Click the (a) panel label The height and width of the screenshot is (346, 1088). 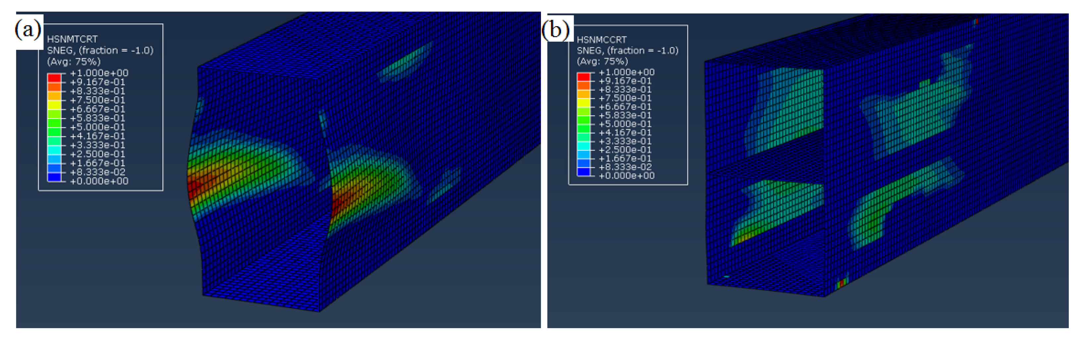click(x=28, y=29)
